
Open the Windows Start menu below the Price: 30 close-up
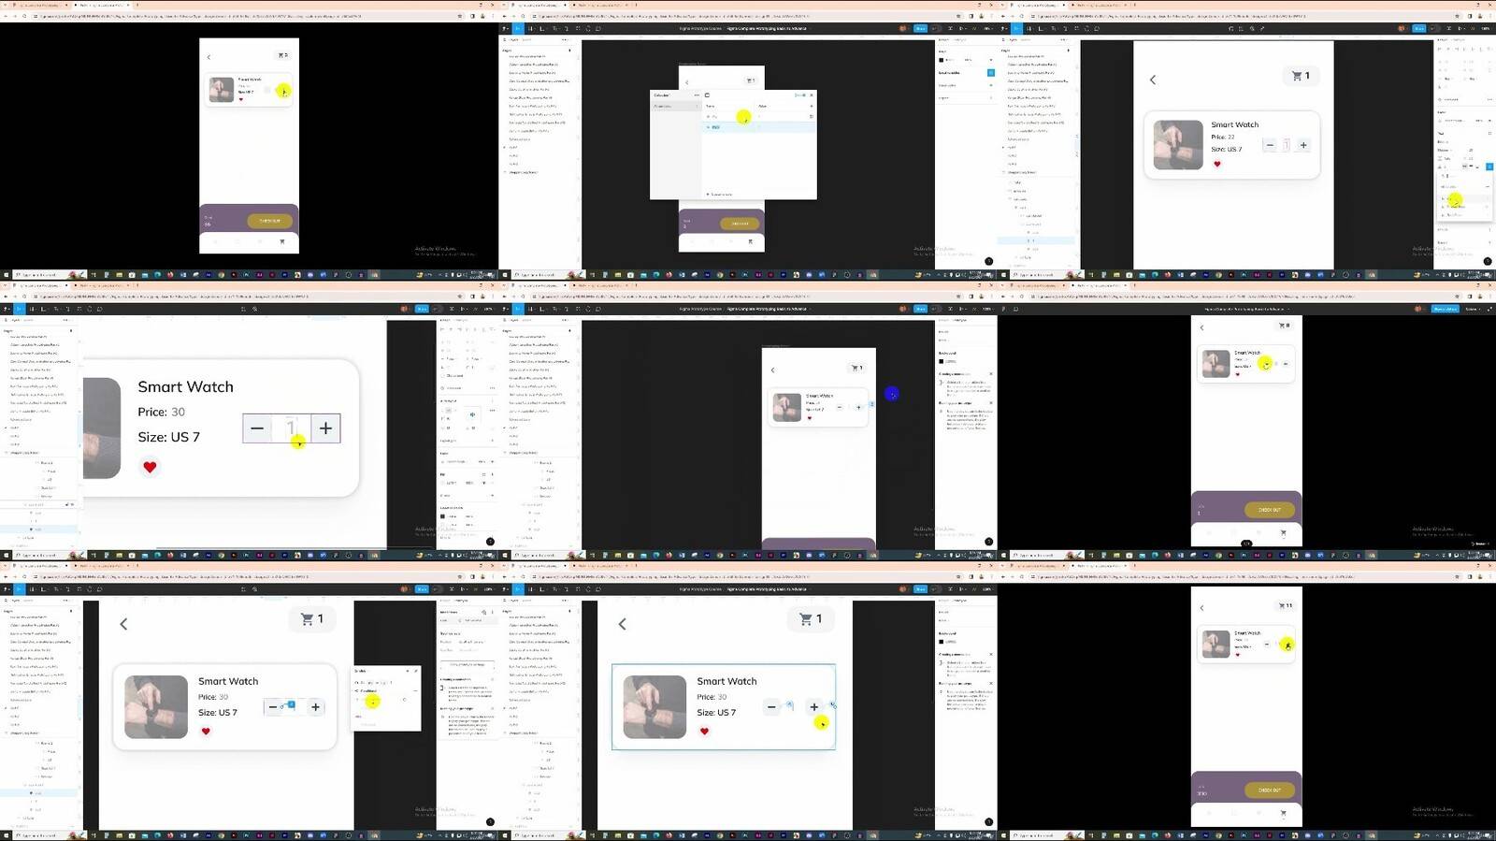coord(7,556)
